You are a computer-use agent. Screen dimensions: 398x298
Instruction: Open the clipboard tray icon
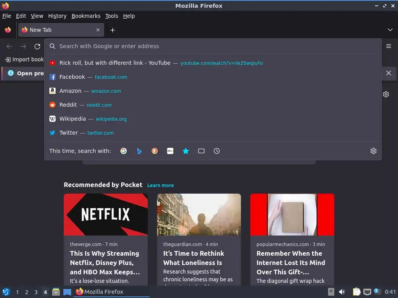(x=356, y=292)
